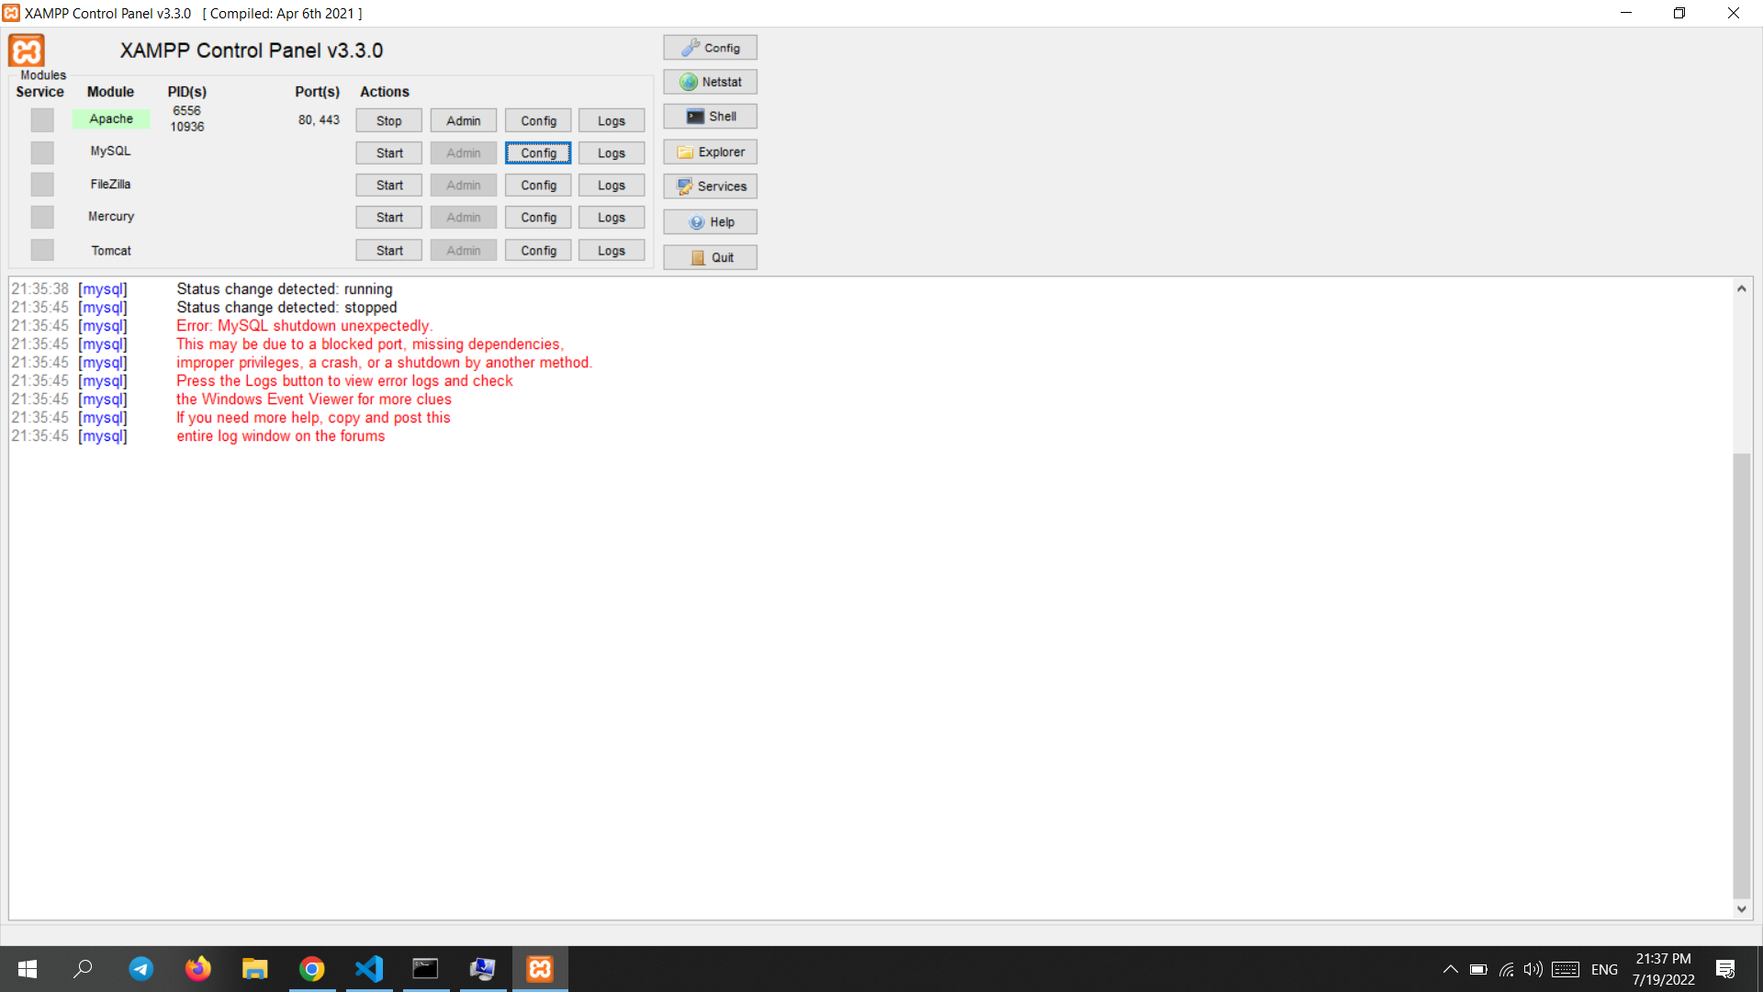1763x992 pixels.
Task: Click the 'Error: MySQL shutdown unexpectedly.' log line
Action: (x=304, y=326)
